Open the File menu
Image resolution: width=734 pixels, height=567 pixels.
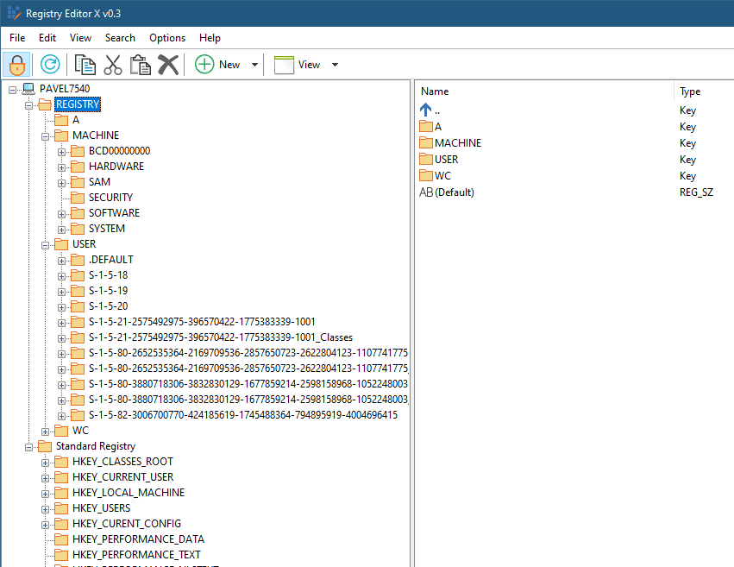(17, 38)
